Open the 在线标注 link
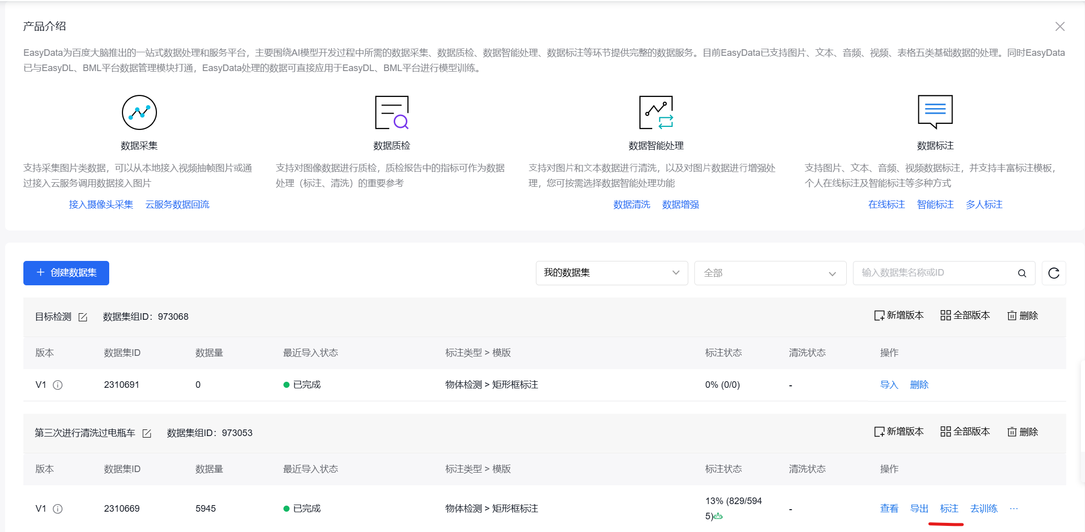The image size is (1085, 532). [x=886, y=204]
